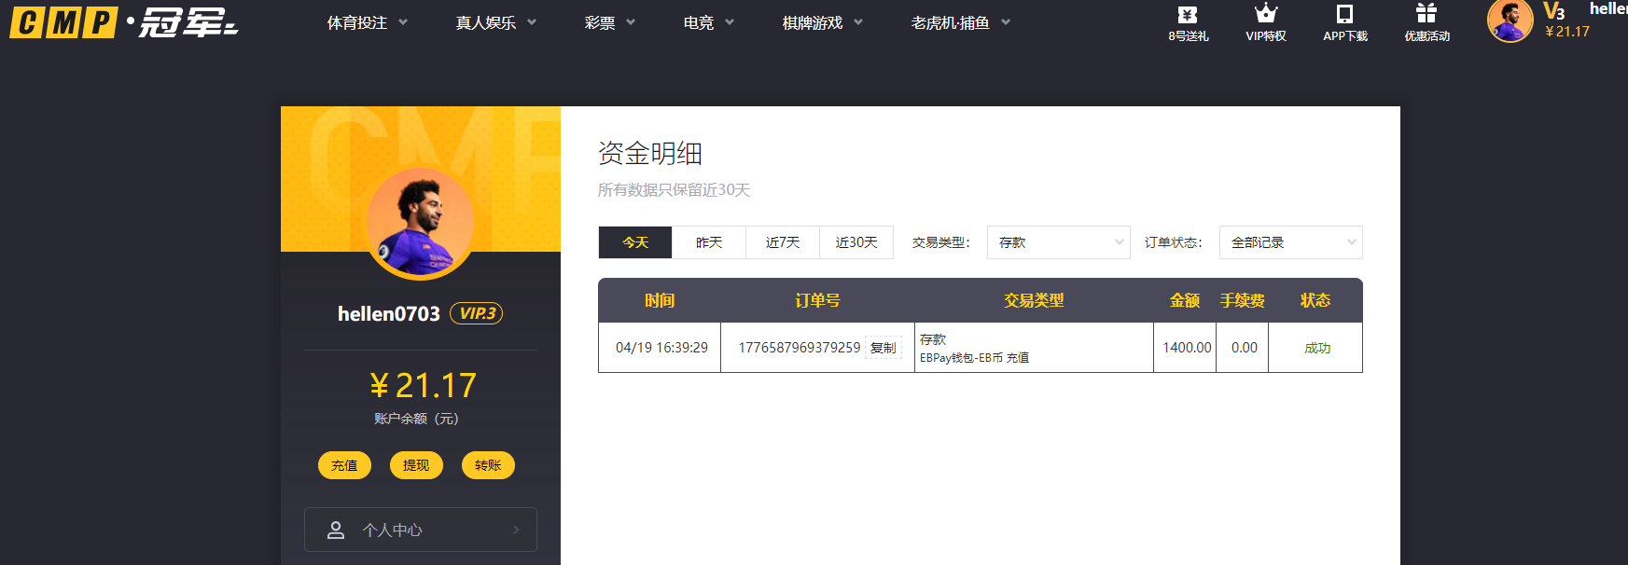Click the V3 level badge in header
This screenshot has width=1628, height=565.
point(1554,11)
